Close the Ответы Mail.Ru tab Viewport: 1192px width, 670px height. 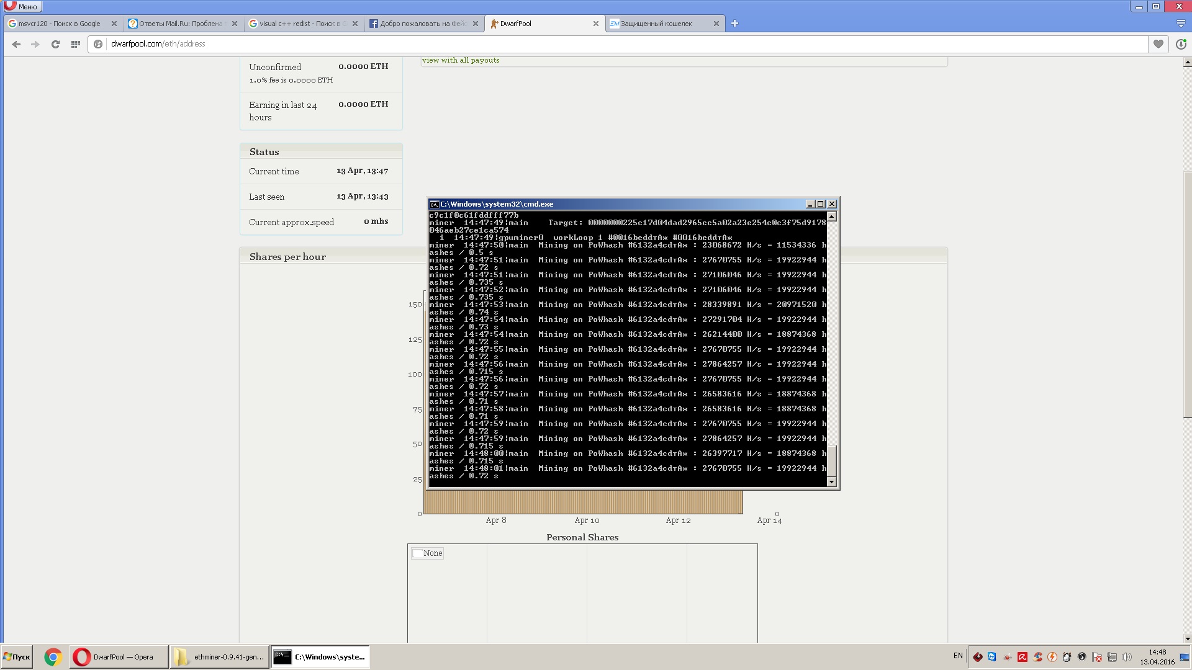(234, 24)
